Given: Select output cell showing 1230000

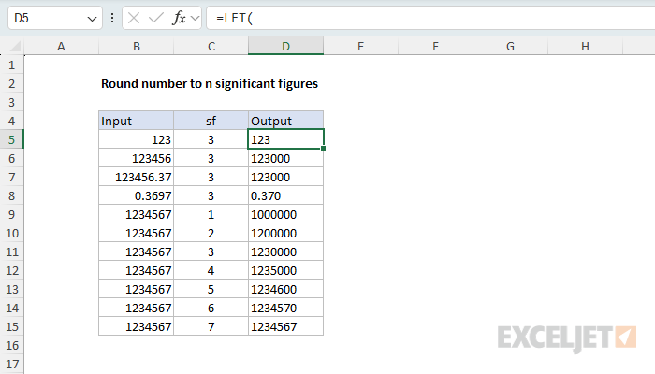Looking at the screenshot, I should point(285,252).
